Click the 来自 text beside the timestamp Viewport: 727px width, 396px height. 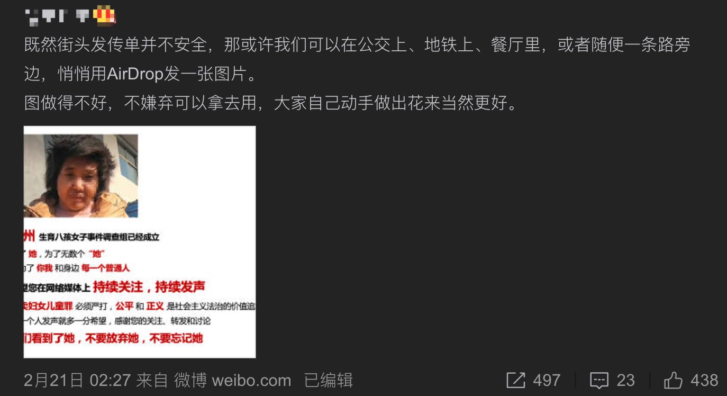click(152, 380)
